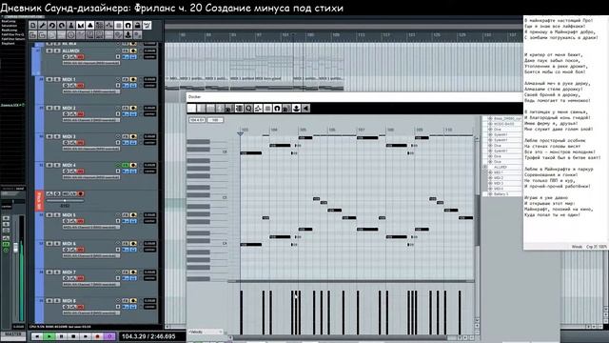The height and width of the screenshot is (343, 609).
Task: Toggle the green input monitor on MIDI 4
Action: 126,165
